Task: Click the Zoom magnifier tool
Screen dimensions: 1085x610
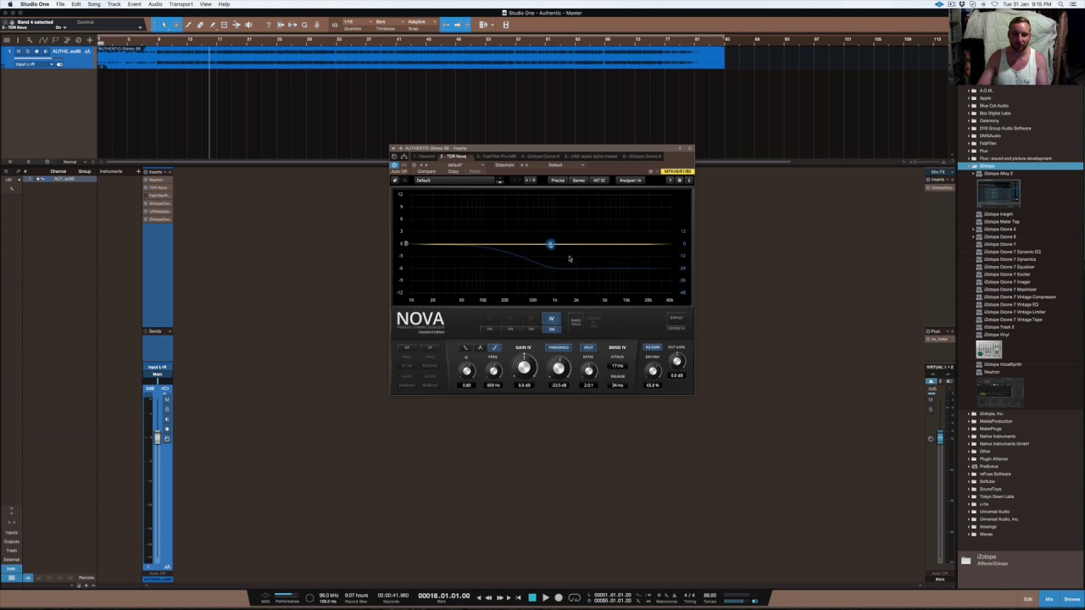Action: coord(304,25)
